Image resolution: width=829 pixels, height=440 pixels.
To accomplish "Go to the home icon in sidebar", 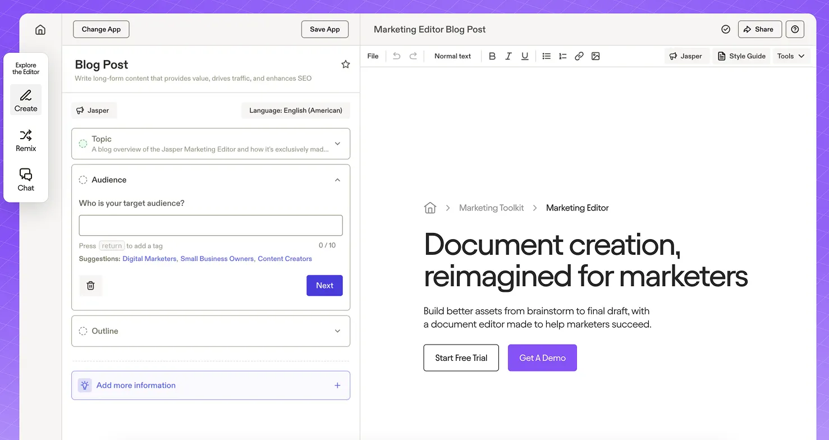I will tap(40, 30).
